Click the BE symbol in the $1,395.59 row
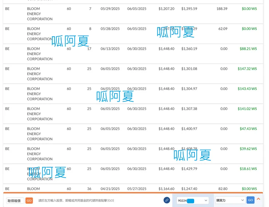This screenshot has width=269, height=207. coord(7,9)
